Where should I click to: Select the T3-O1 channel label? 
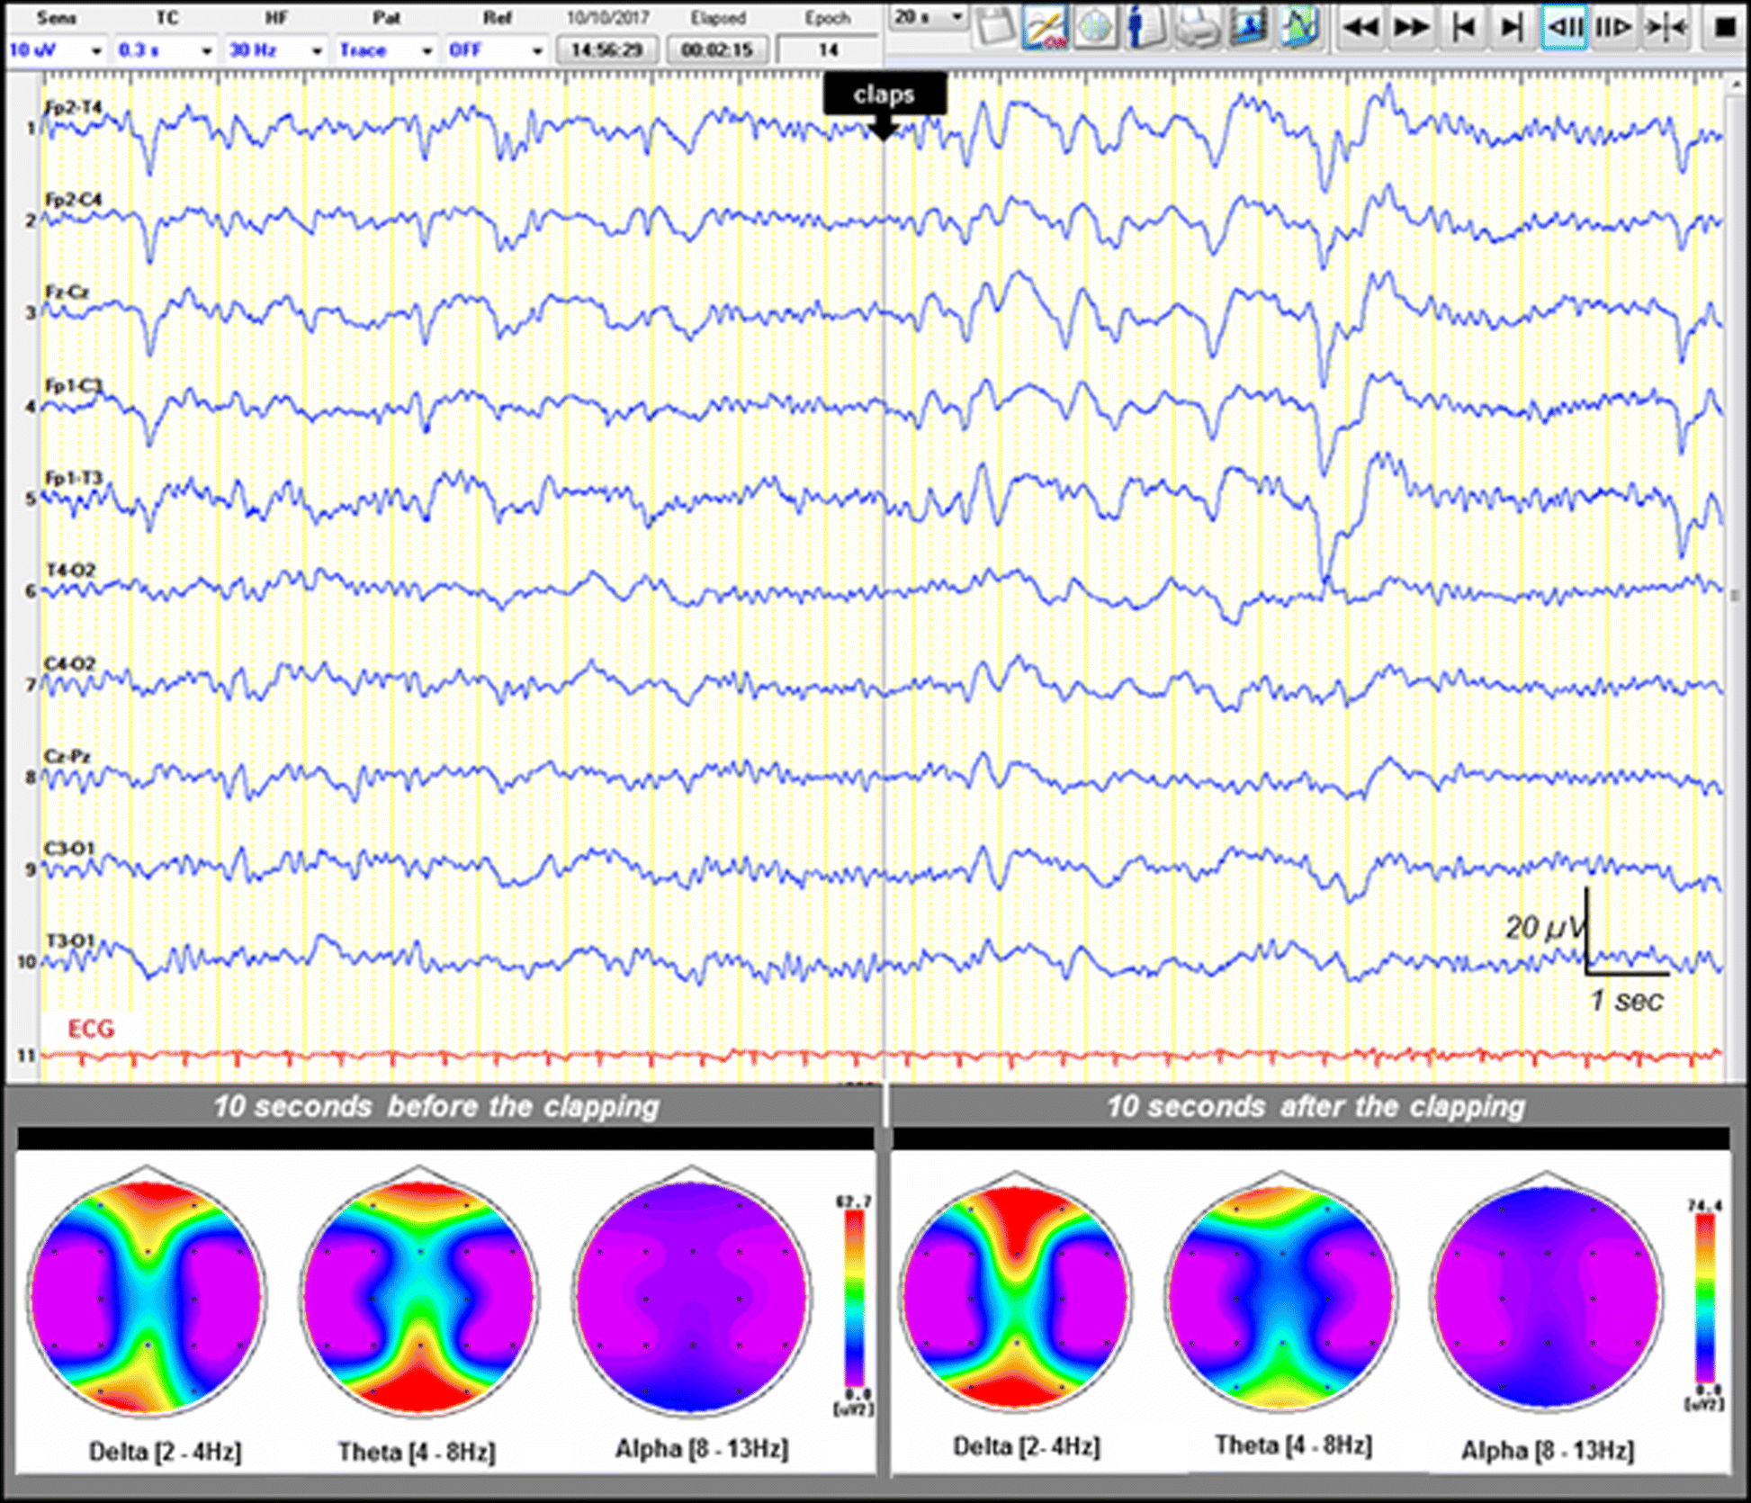click(x=69, y=940)
